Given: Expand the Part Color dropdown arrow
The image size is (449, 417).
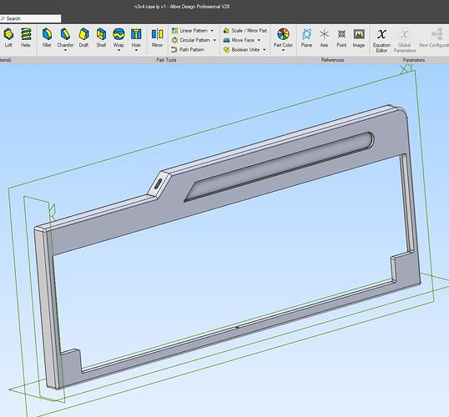Looking at the screenshot, I should [283, 50].
